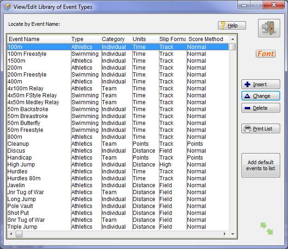Viewport: 288px width, 249px height.
Task: Print the event list
Action: [260, 129]
